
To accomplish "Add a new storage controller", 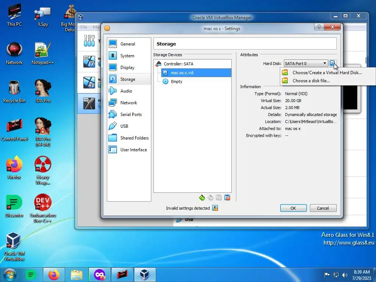I will [202, 198].
